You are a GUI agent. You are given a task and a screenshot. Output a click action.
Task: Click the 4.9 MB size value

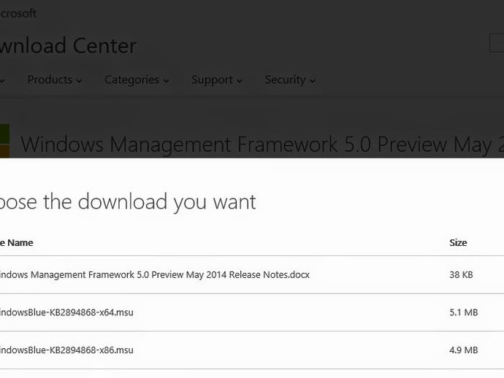coord(464,350)
